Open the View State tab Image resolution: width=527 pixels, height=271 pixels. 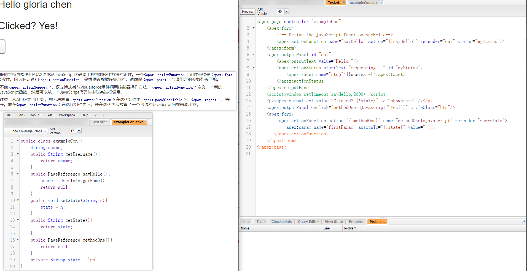(334, 222)
